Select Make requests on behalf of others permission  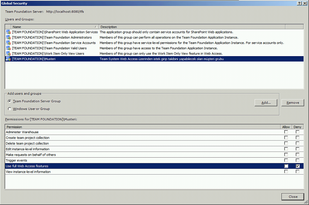tap(154, 155)
